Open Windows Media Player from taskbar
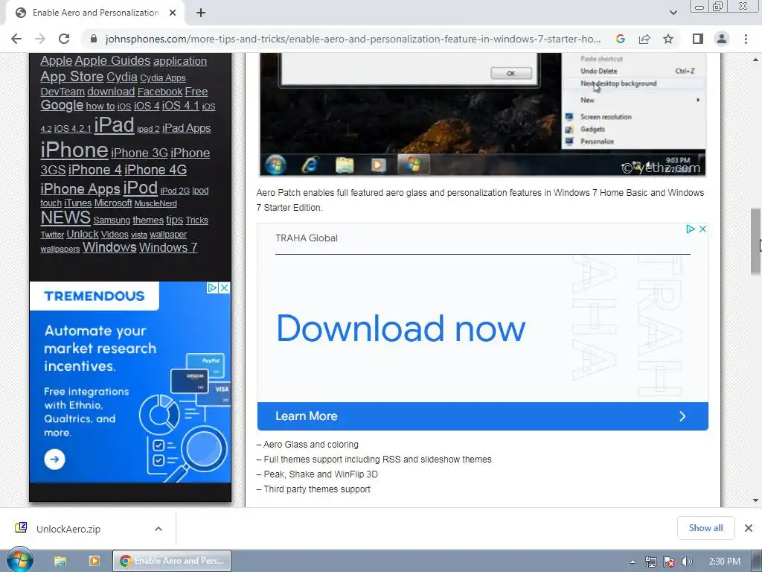762x572 pixels. click(x=95, y=561)
